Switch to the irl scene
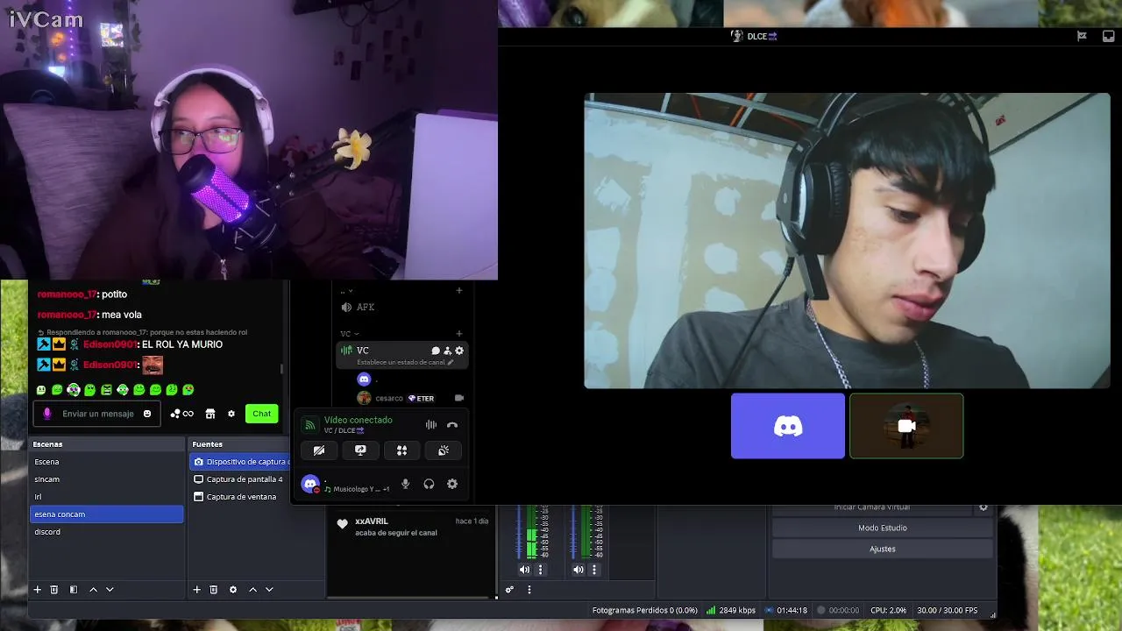1122x631 pixels. [106, 497]
